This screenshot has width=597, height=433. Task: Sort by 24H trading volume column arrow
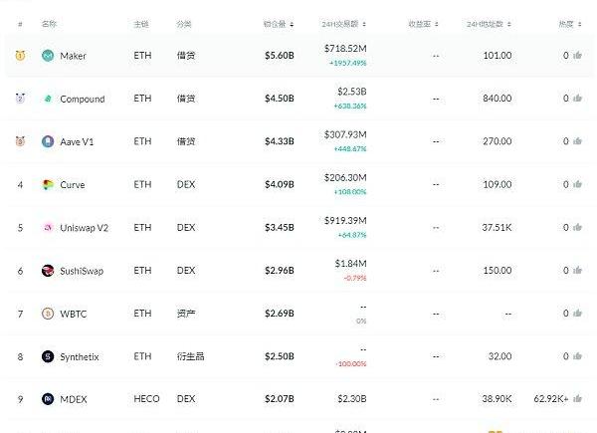pyautogui.click(x=364, y=24)
